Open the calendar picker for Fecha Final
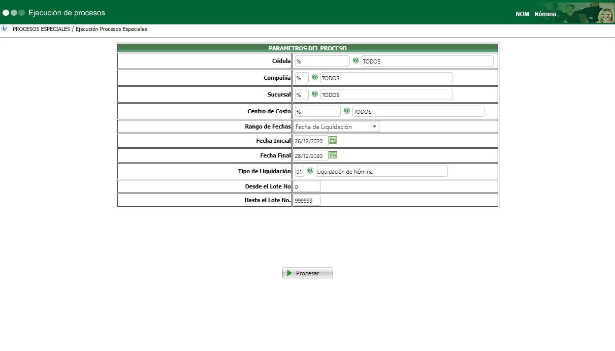The height and width of the screenshot is (351, 615). 333,155
